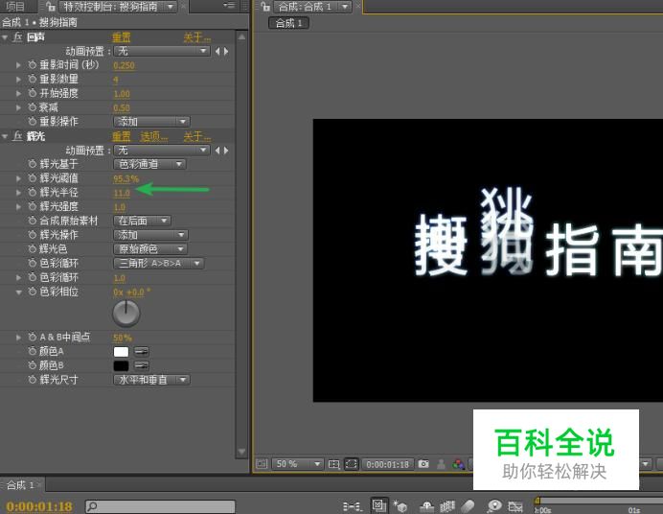This screenshot has height=514, width=663.
Task: Click the eyedropper beside 颜色A swatch
Action: 141,351
